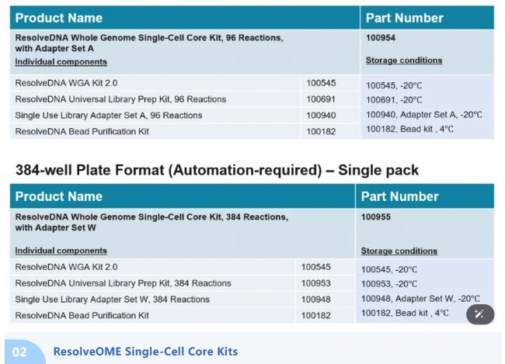505x364 pixels.
Task: Select 'Storage conditions' below part number 100955
Action: [399, 251]
